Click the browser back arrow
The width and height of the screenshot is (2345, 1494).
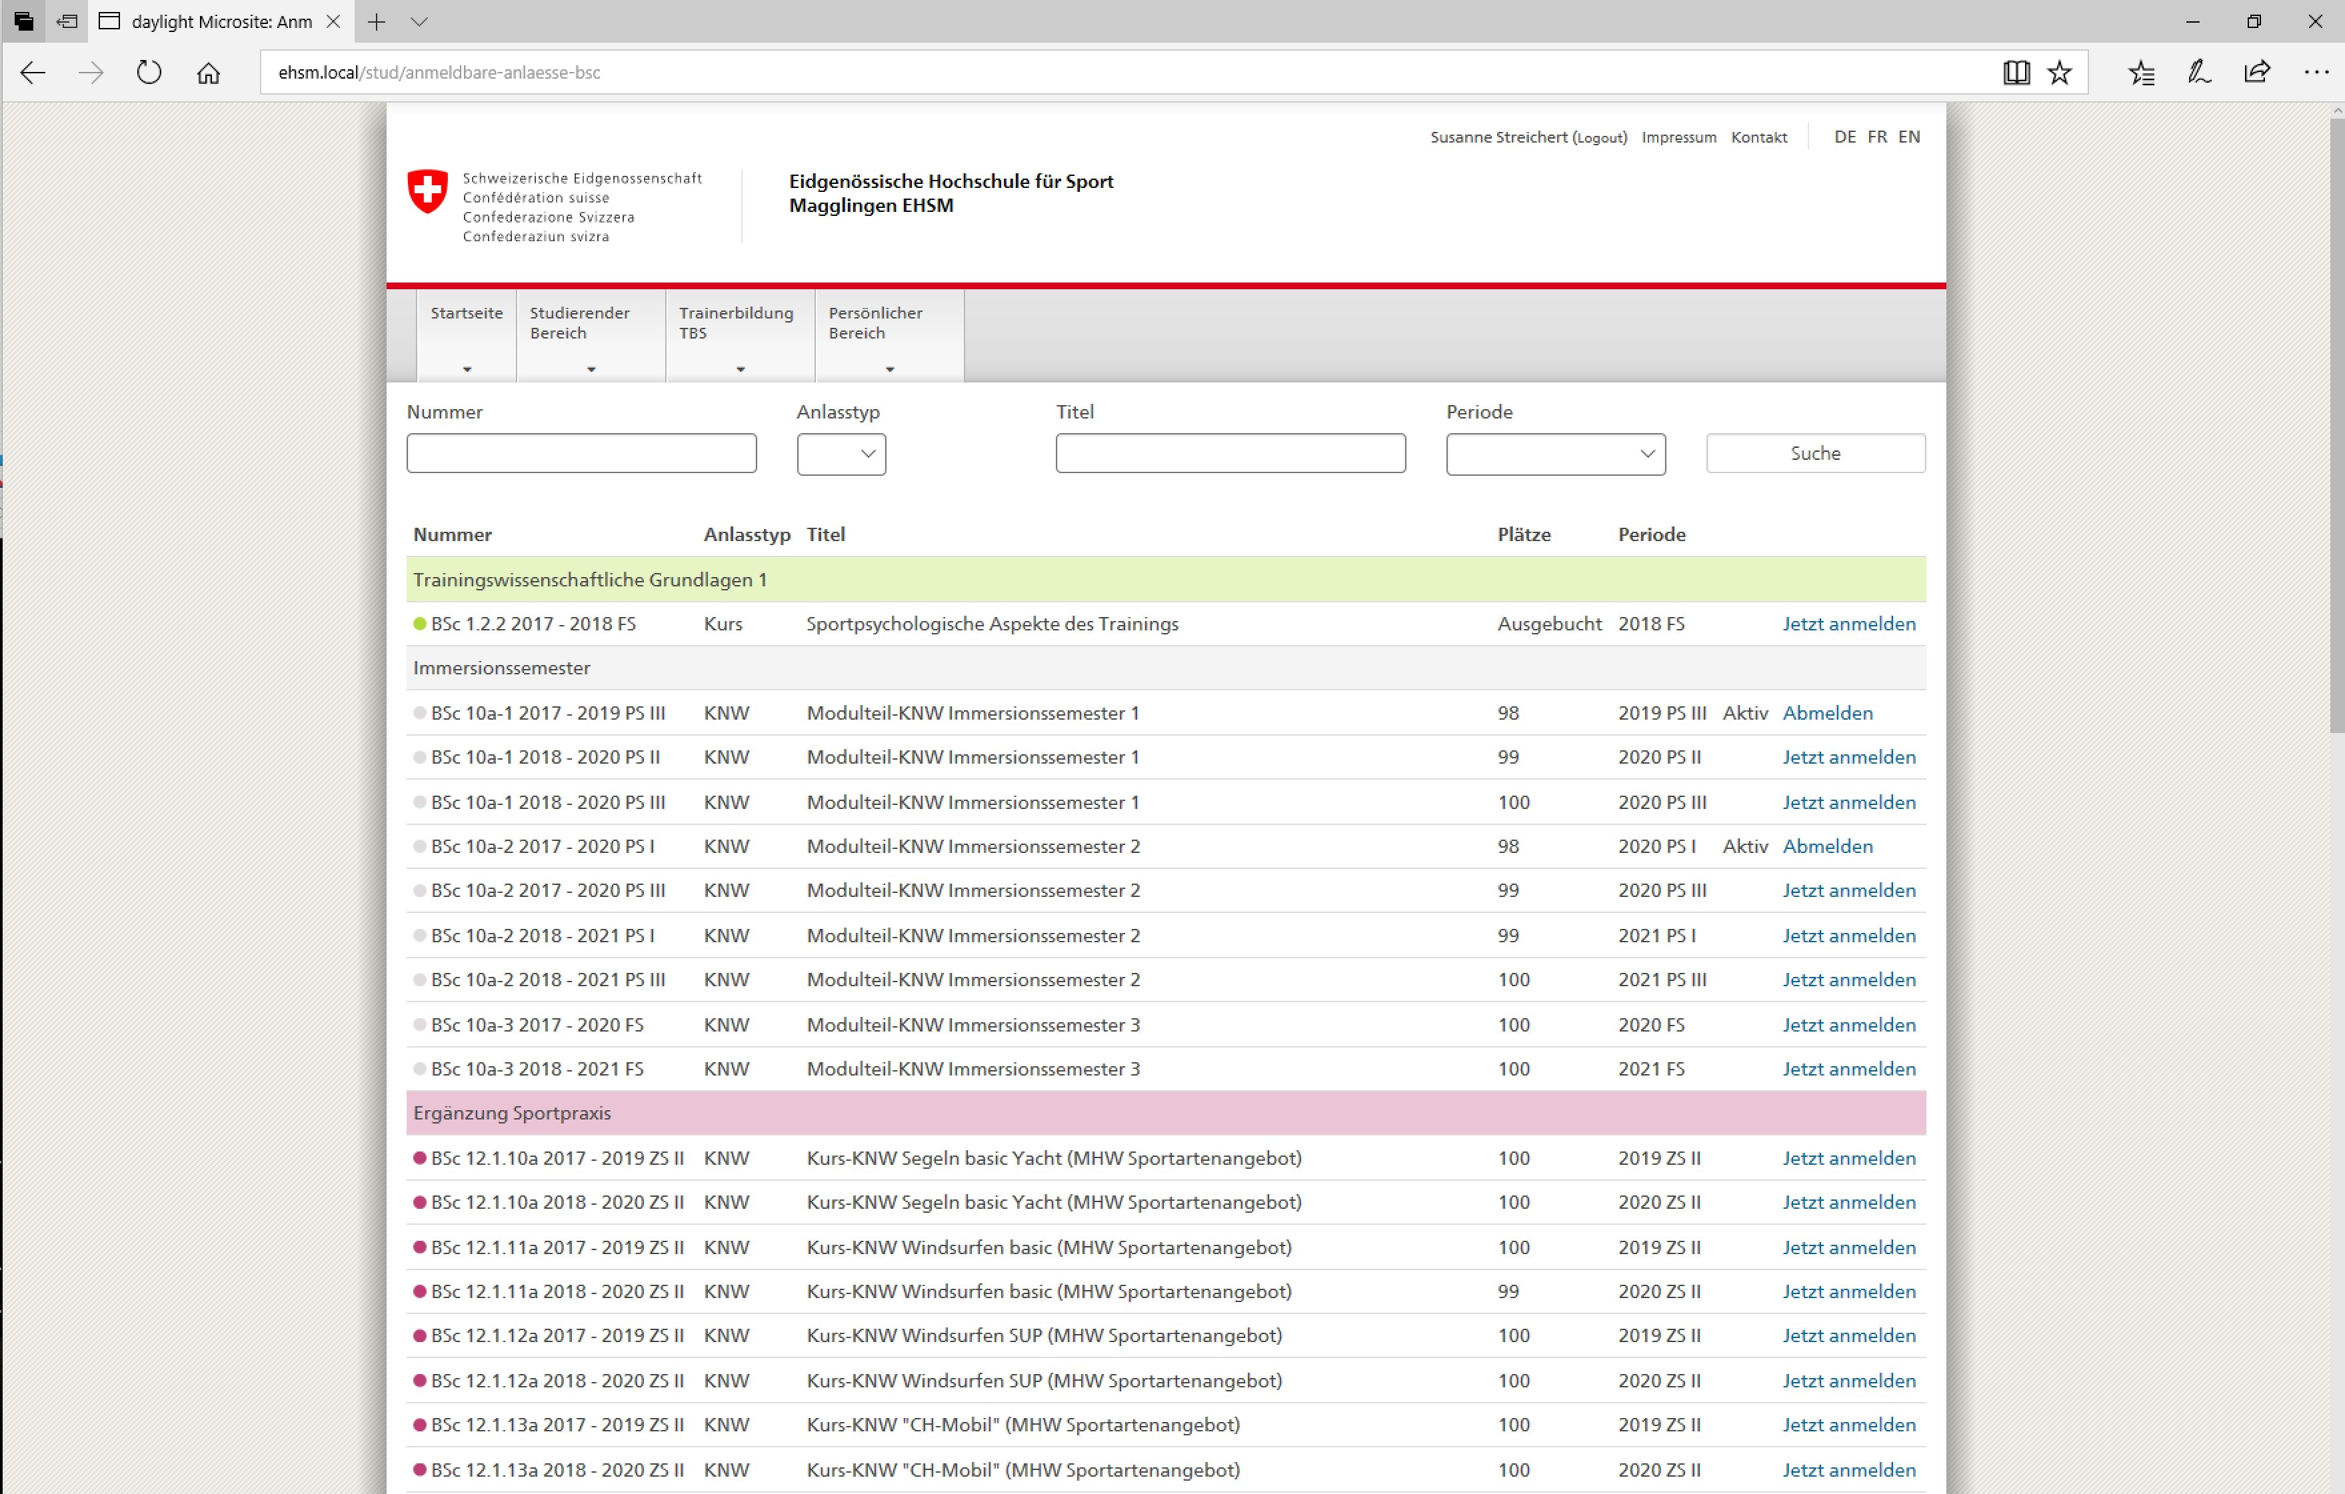tap(33, 72)
